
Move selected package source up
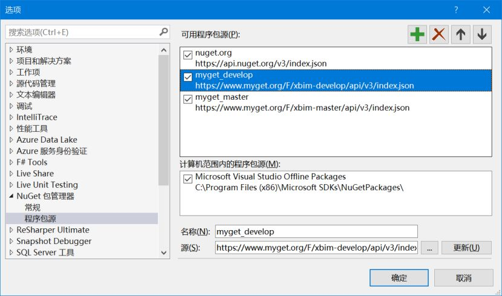click(x=461, y=34)
